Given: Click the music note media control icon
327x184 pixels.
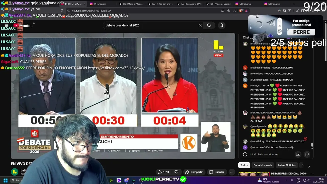Looking at the screenshot, I should tap(298, 11).
